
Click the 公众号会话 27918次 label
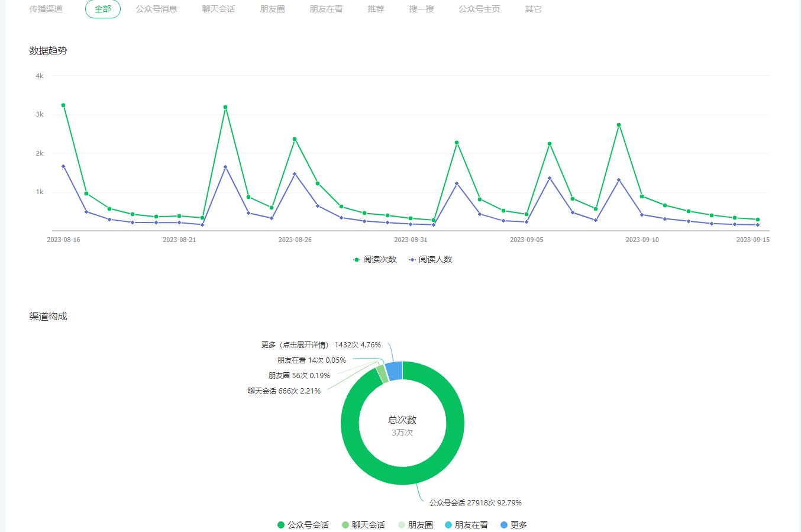475,503
